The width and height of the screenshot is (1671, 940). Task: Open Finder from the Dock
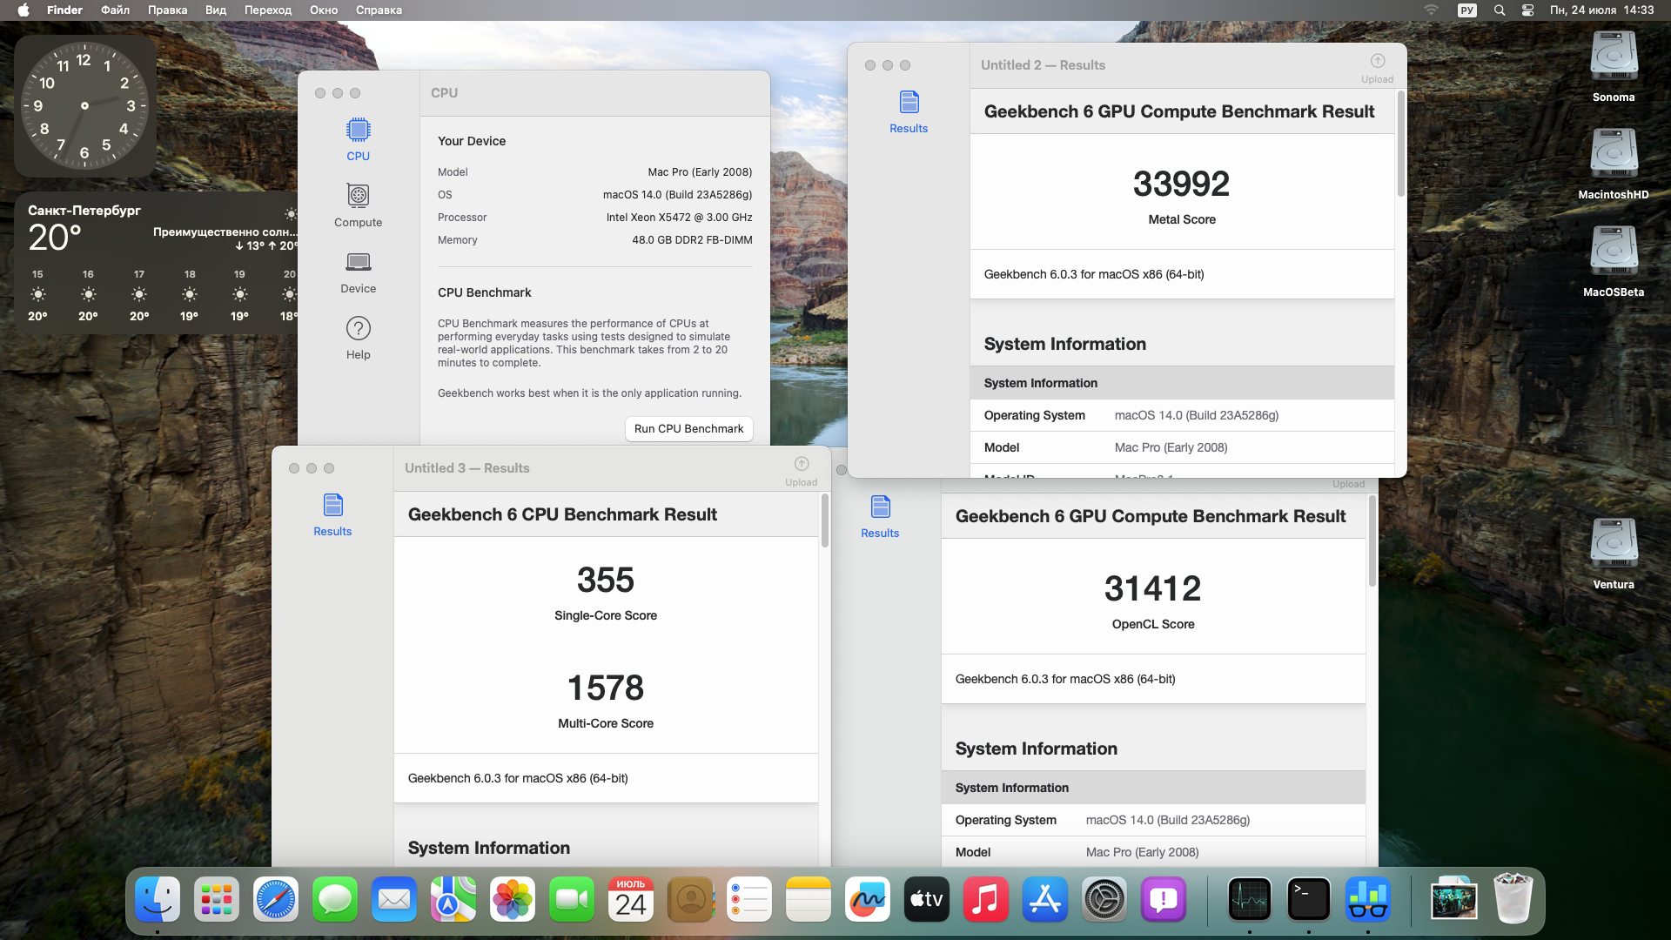pos(158,899)
